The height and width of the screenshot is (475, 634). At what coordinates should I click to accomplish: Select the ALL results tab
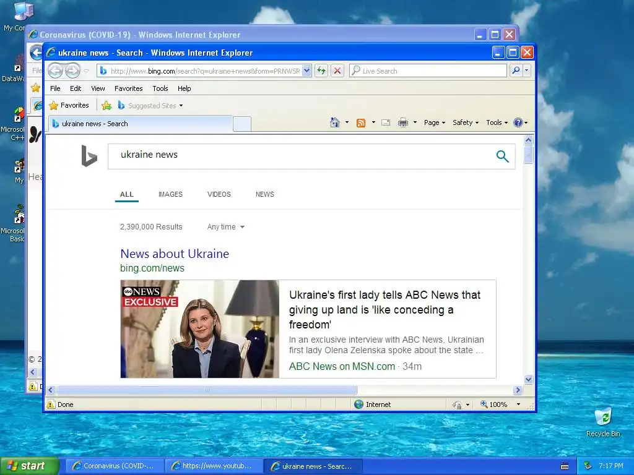(126, 194)
